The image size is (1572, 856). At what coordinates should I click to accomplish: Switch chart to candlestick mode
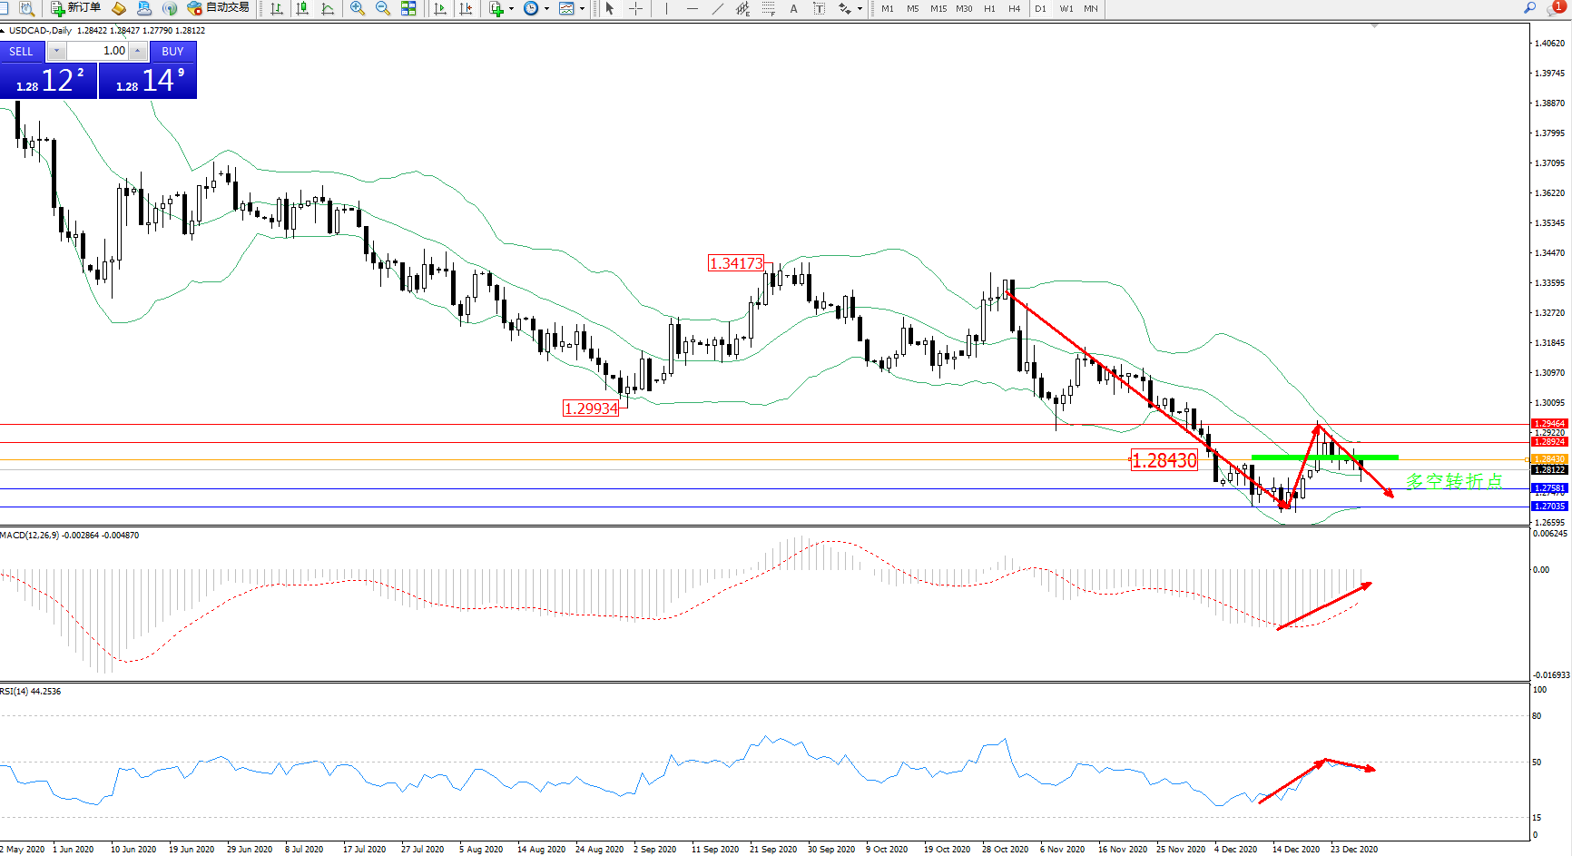point(302,8)
